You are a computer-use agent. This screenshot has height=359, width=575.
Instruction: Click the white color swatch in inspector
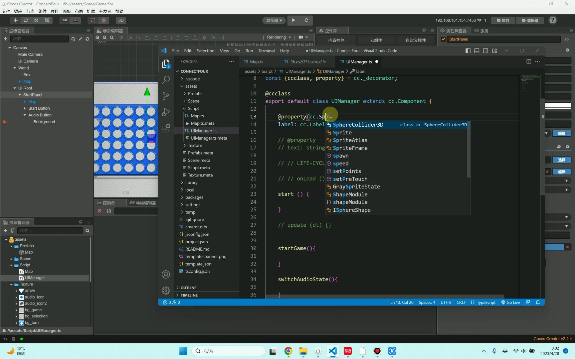(558, 106)
